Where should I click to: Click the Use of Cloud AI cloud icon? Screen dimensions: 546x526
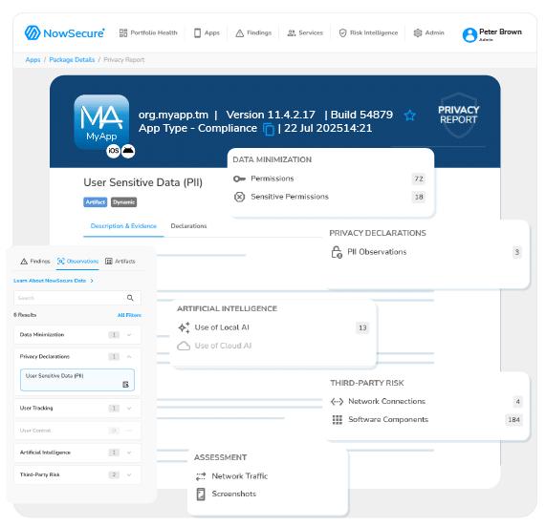pyautogui.click(x=184, y=346)
